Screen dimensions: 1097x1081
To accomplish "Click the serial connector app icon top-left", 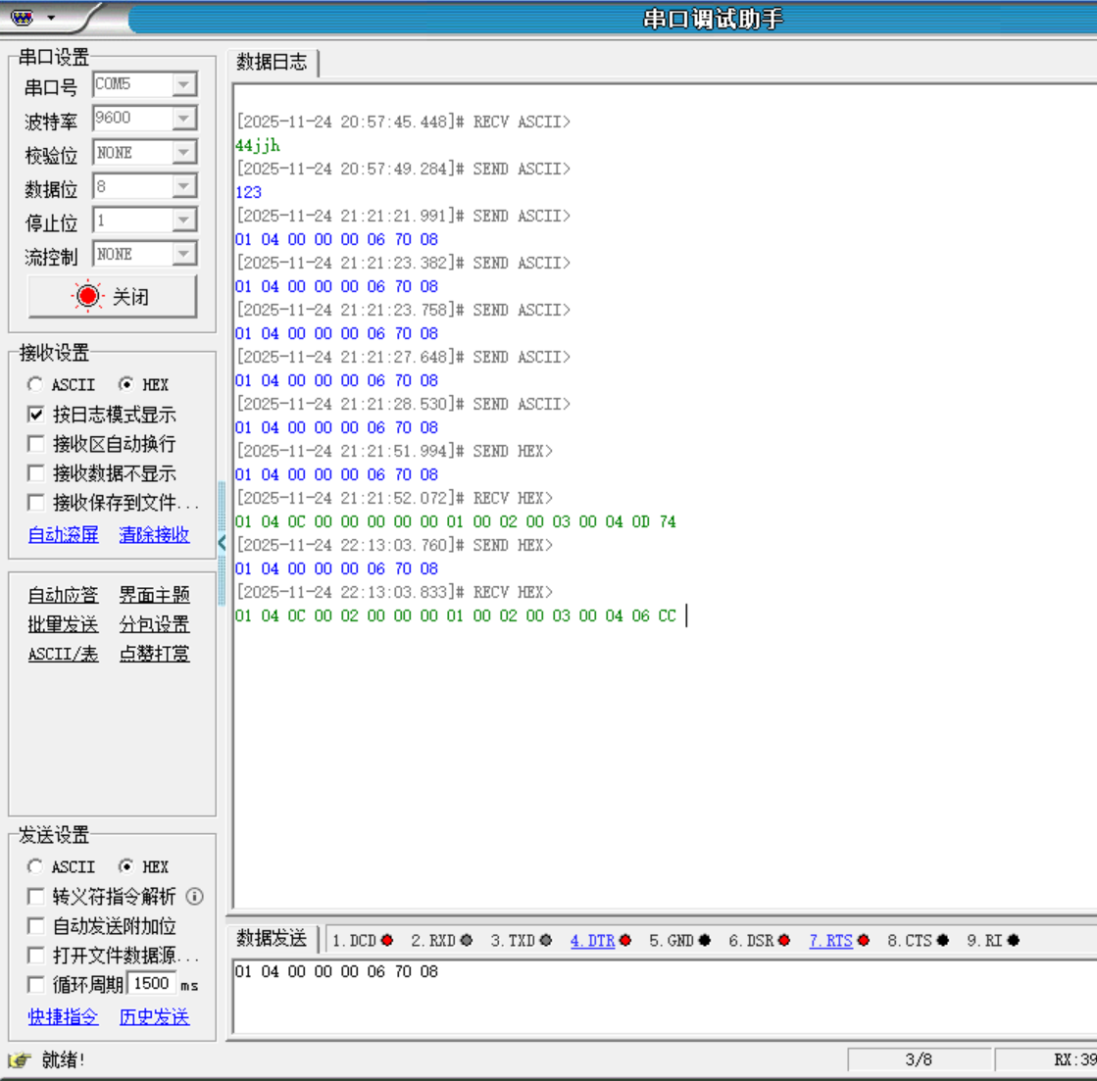I will [x=24, y=17].
